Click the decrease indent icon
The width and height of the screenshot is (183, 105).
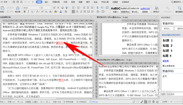point(84,8)
